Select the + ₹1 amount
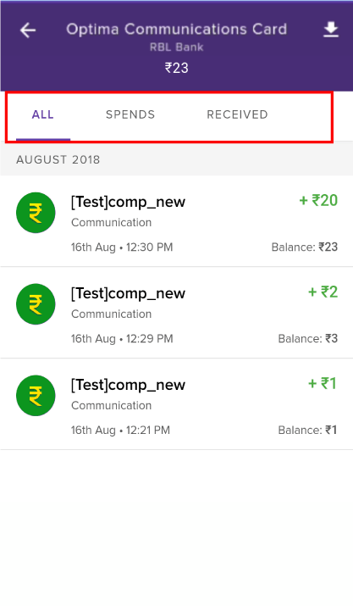The image size is (353, 606). pos(323,383)
